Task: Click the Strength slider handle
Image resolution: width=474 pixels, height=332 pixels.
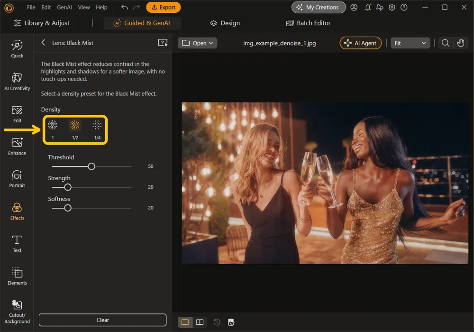Action: click(68, 187)
